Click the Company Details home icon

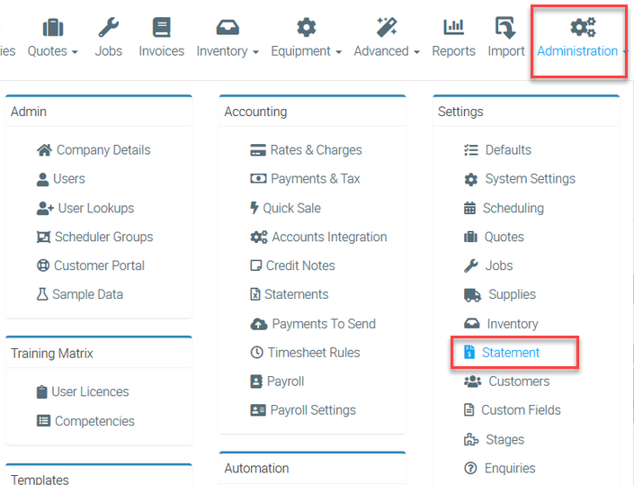(x=44, y=150)
